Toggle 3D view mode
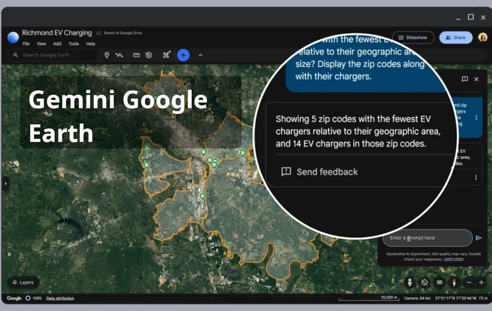 click(439, 283)
